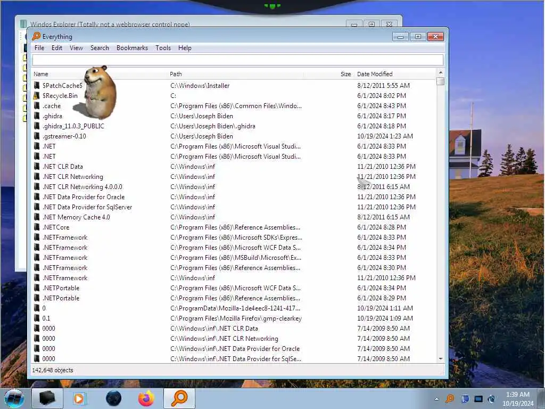The height and width of the screenshot is (409, 545).
Task: Select the .ghidra_11.0.3_PUBLIC entry name
Action: click(x=73, y=126)
